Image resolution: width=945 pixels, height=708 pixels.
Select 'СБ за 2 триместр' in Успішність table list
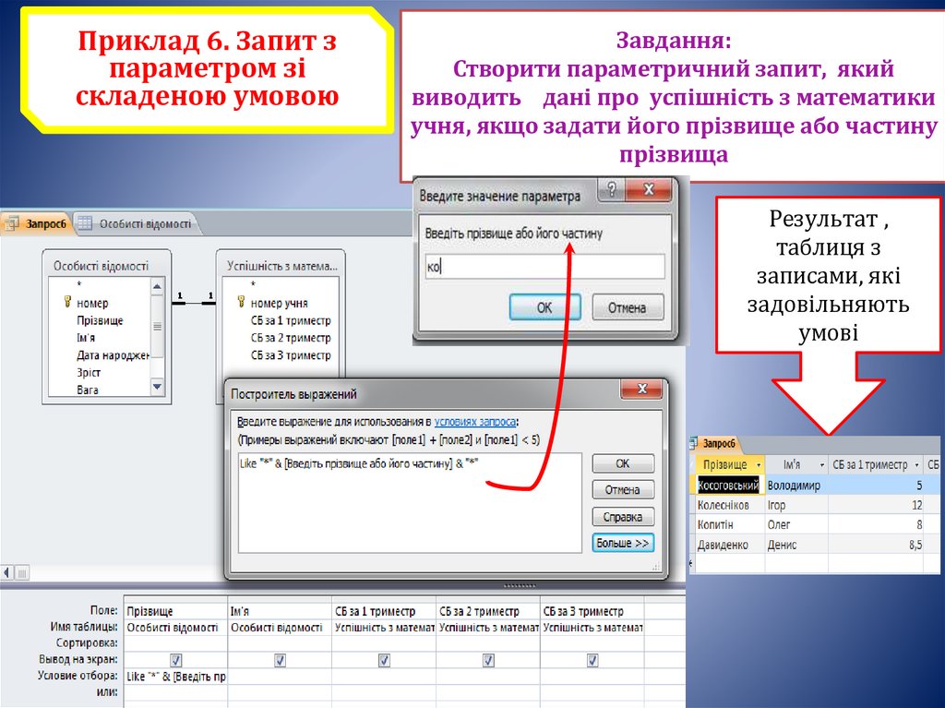click(x=291, y=338)
